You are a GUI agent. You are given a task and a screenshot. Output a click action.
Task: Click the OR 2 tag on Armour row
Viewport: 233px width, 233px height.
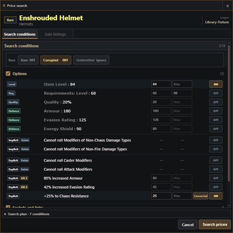click(24, 178)
